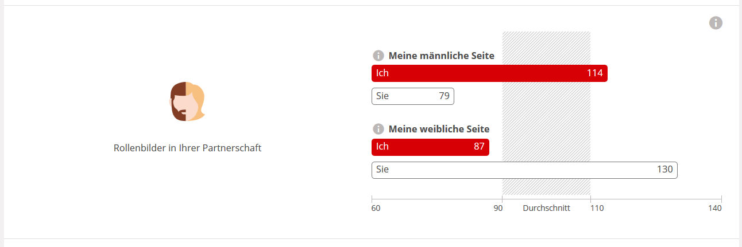Select the white Sie bar showing 79
This screenshot has height=247, width=742.
tap(413, 96)
